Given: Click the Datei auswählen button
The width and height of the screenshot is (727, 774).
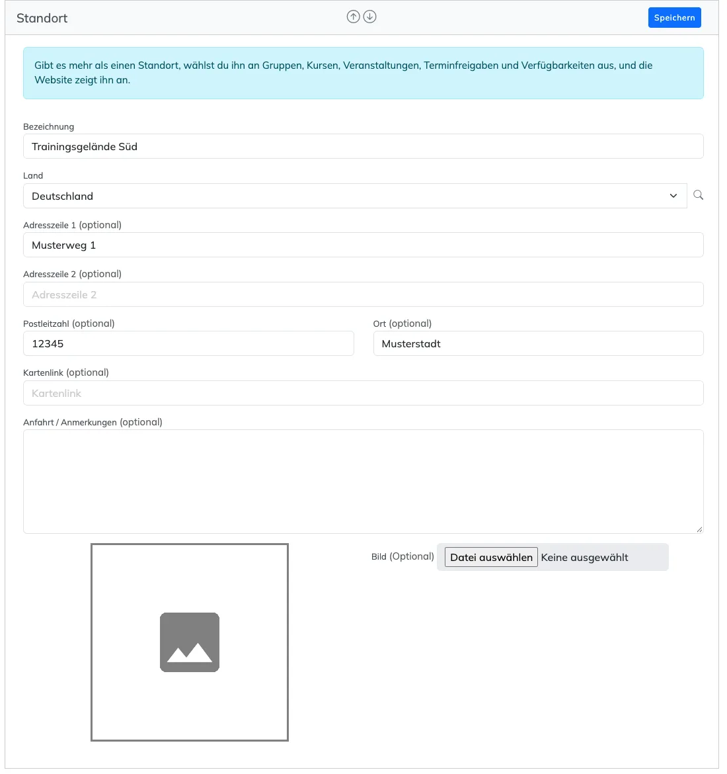Looking at the screenshot, I should point(491,557).
